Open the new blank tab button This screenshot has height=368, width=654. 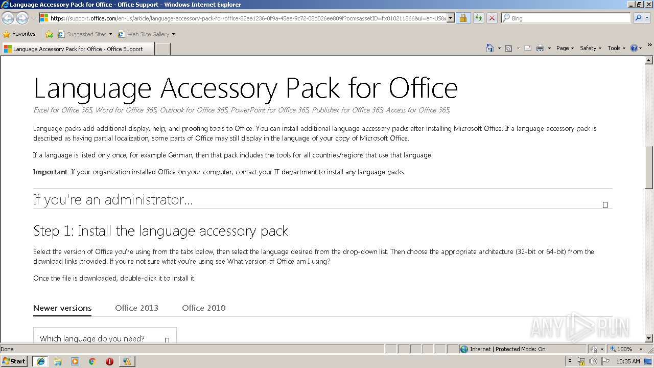[162, 49]
